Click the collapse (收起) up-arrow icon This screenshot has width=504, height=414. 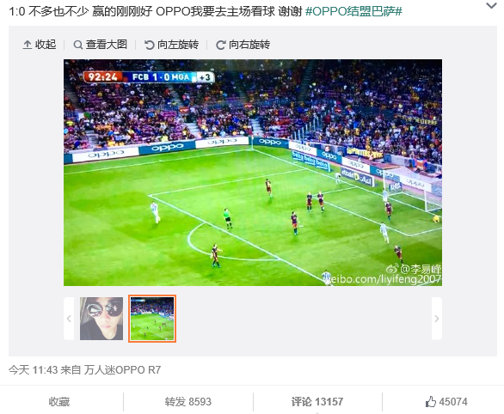(x=28, y=45)
